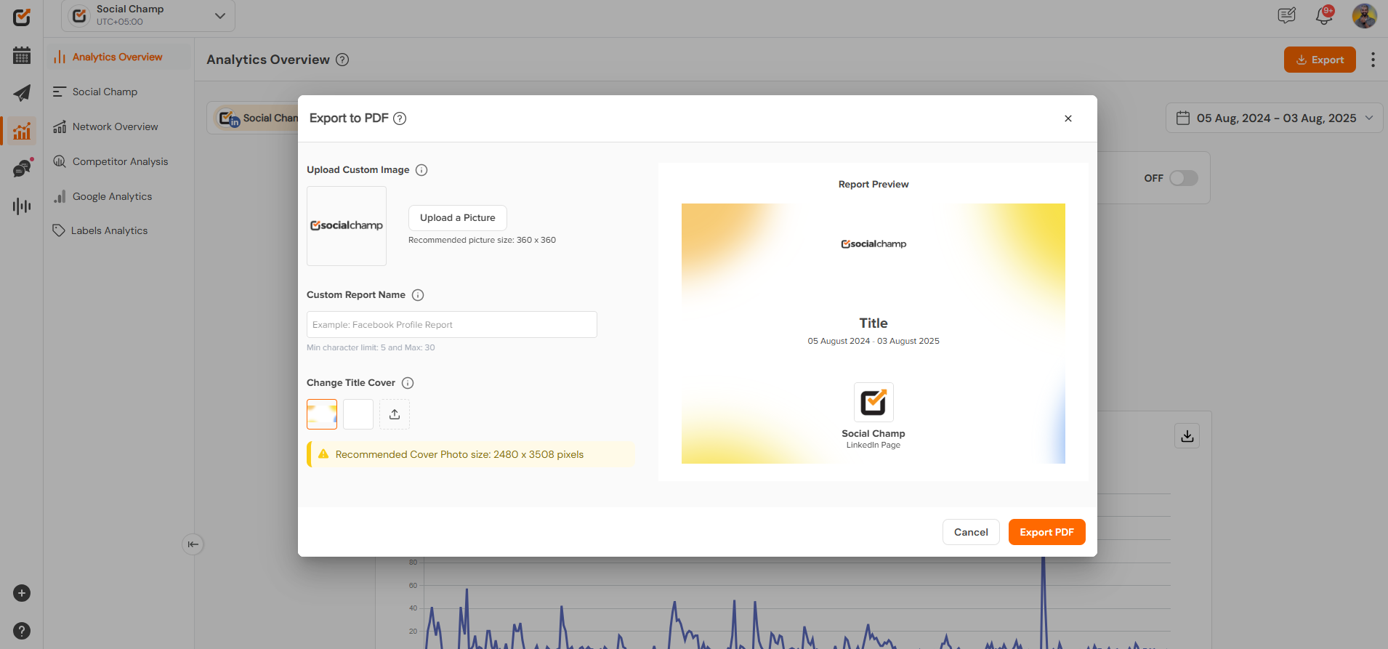Click the help icon beside Export to PDF
Image resolution: width=1388 pixels, height=649 pixels.
coord(400,118)
